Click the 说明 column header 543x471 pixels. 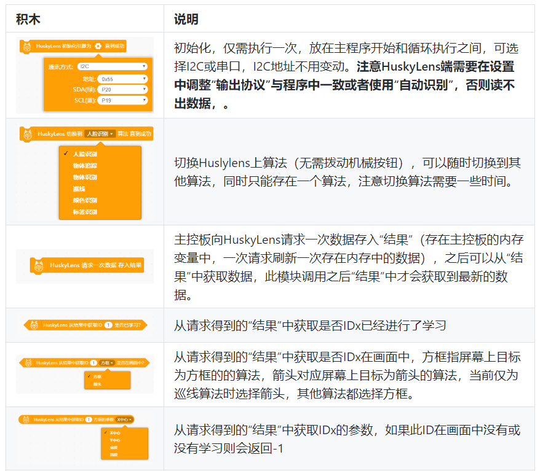[186, 19]
